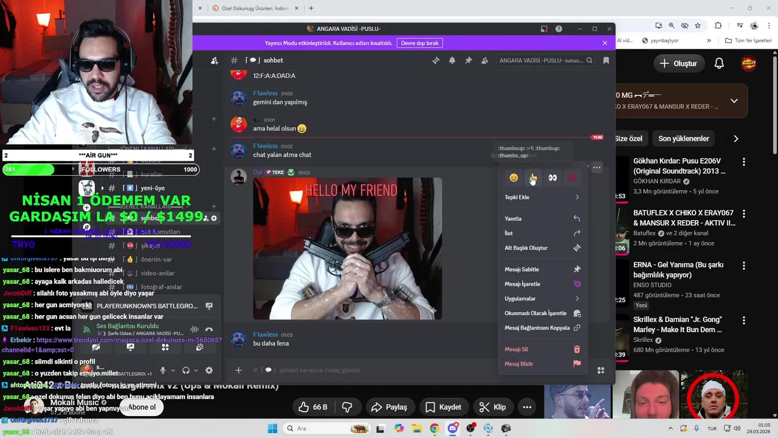The height and width of the screenshot is (438, 778).
Task: Click Devre dışı bırak button
Action: [x=419, y=43]
